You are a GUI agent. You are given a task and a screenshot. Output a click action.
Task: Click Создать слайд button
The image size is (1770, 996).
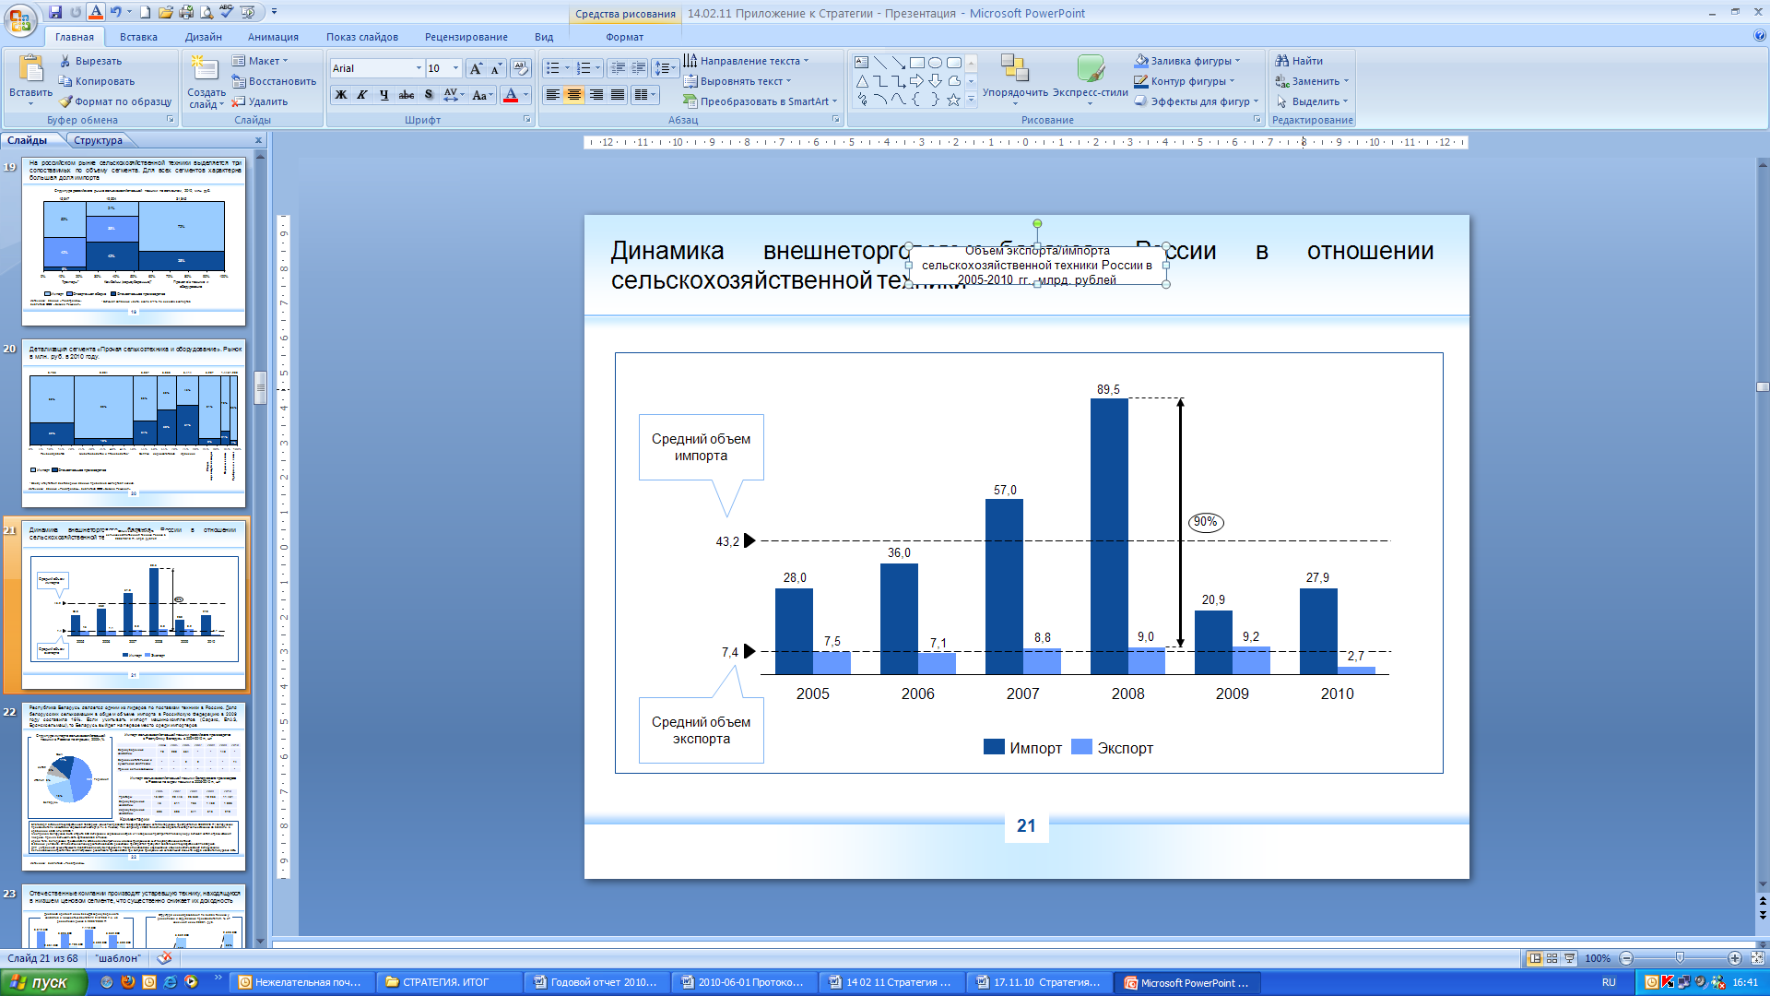point(206,82)
